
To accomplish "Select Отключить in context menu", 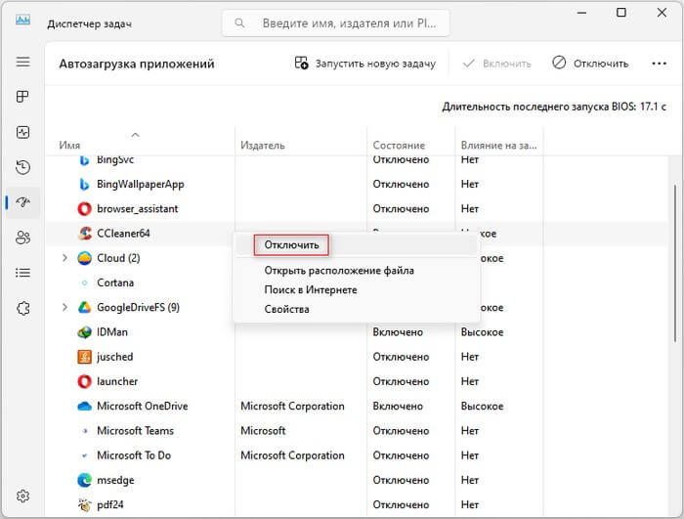I will point(291,245).
